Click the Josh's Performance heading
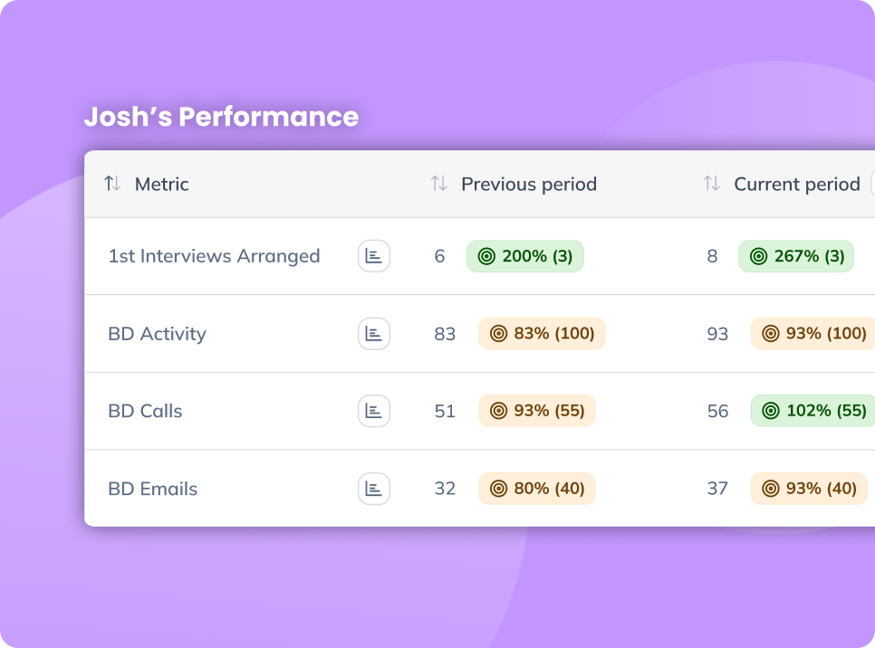875x648 pixels. pos(222,117)
